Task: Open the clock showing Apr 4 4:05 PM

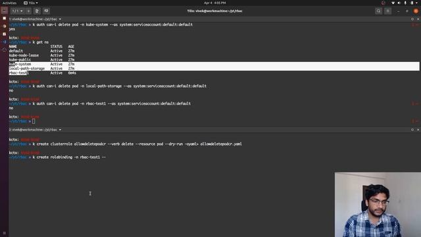Action: (215, 3)
